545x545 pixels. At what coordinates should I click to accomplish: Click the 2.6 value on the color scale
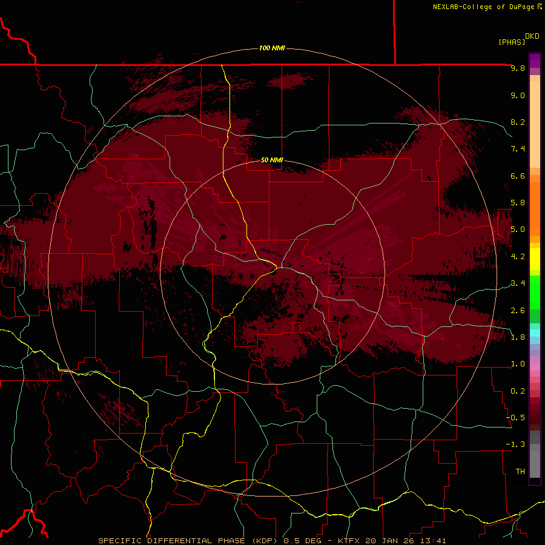pyautogui.click(x=518, y=311)
